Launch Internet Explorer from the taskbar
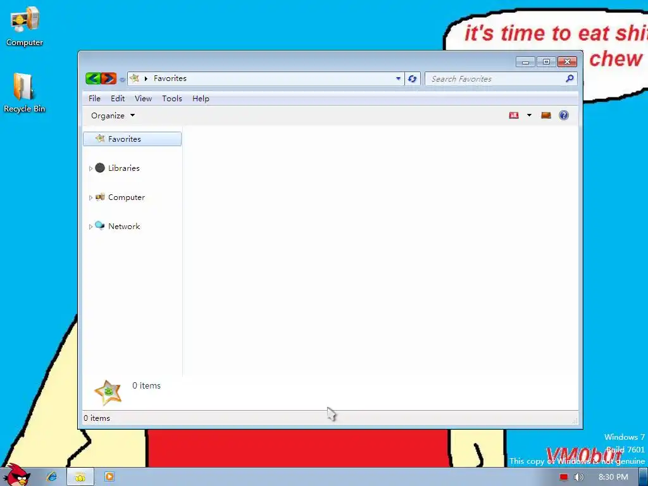 pyautogui.click(x=52, y=477)
